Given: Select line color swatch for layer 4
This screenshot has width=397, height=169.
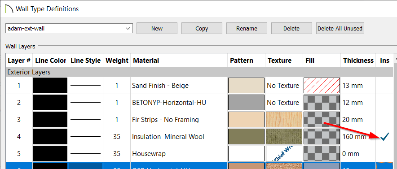Looking at the screenshot, I should tap(50, 137).
